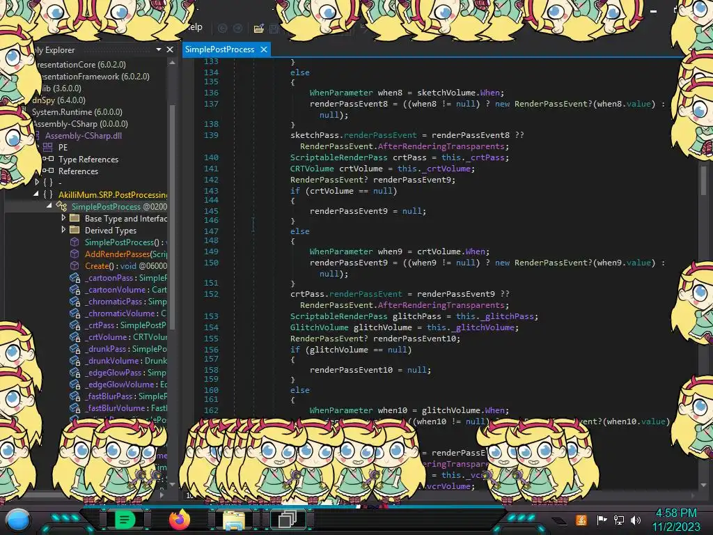Image resolution: width=713 pixels, height=535 pixels.
Task: Close the SimplePostProcess tab
Action: click(264, 49)
